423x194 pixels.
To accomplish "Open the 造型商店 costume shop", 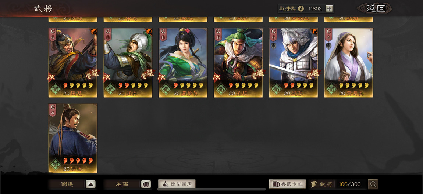I will click(x=177, y=184).
